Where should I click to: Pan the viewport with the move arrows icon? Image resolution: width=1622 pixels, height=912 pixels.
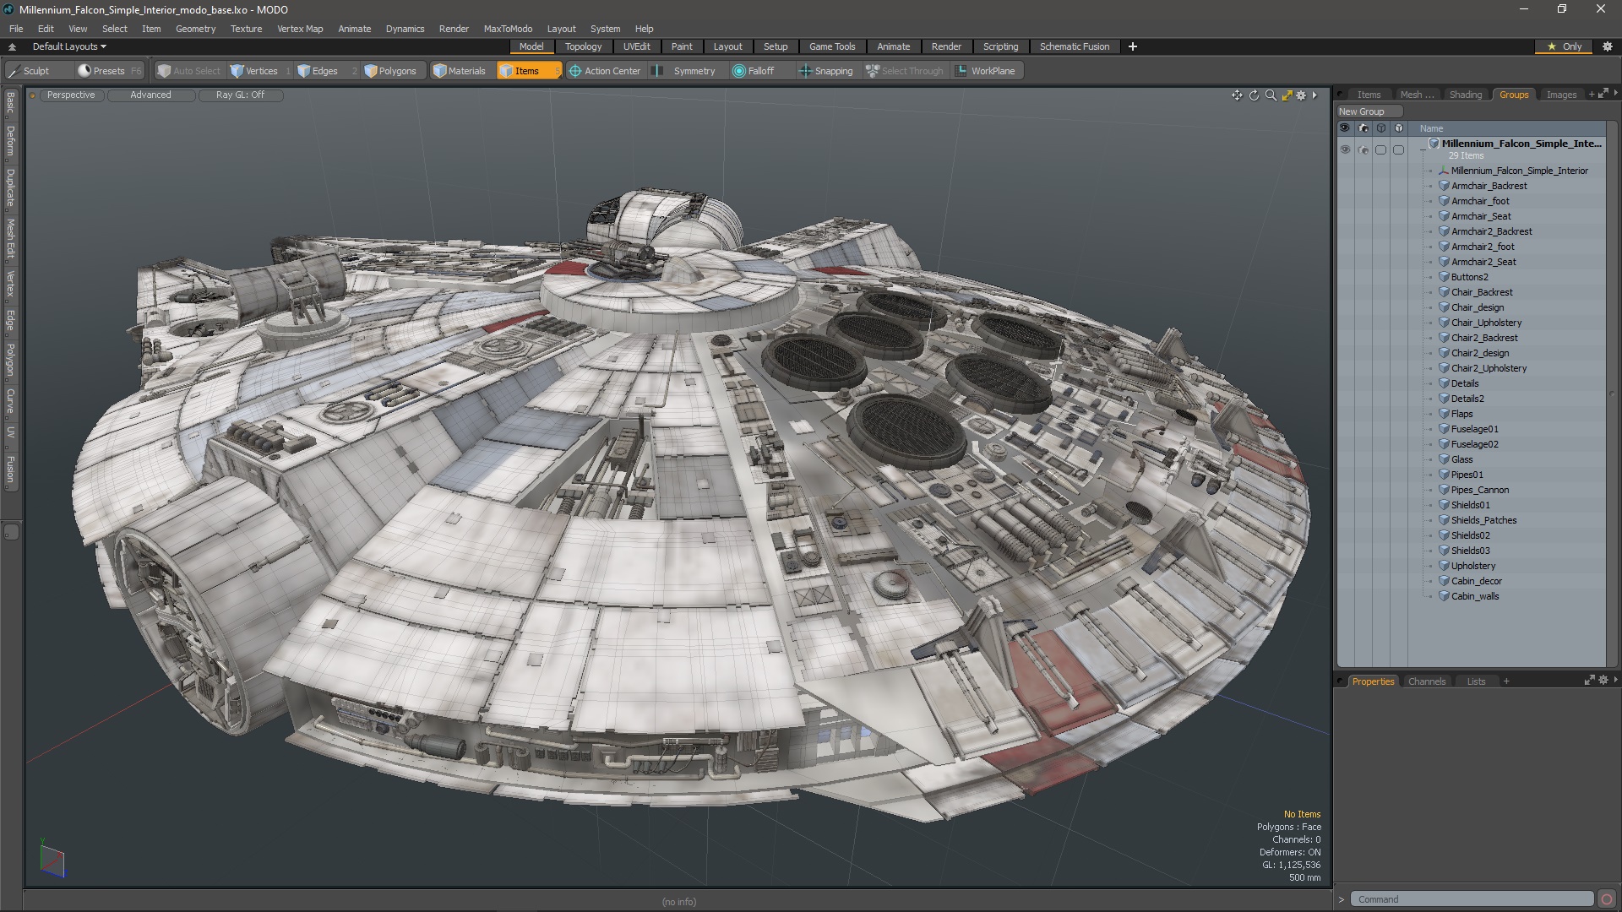1237,95
